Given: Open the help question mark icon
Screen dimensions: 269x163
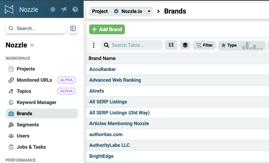Looking at the screenshot, I should pyautogui.click(x=75, y=9).
